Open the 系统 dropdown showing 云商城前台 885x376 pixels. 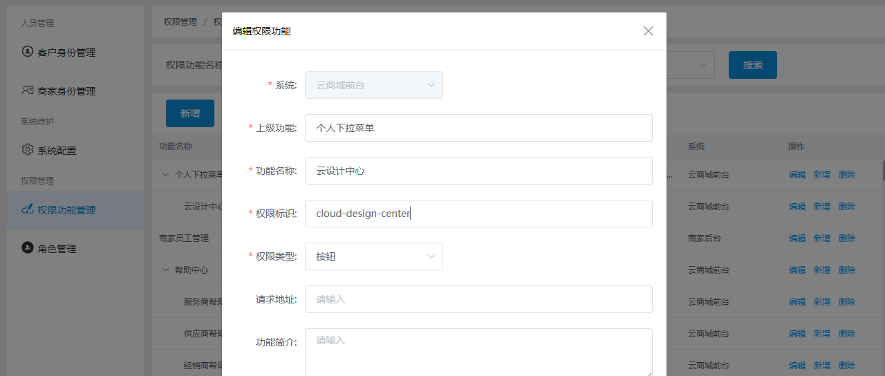(374, 85)
